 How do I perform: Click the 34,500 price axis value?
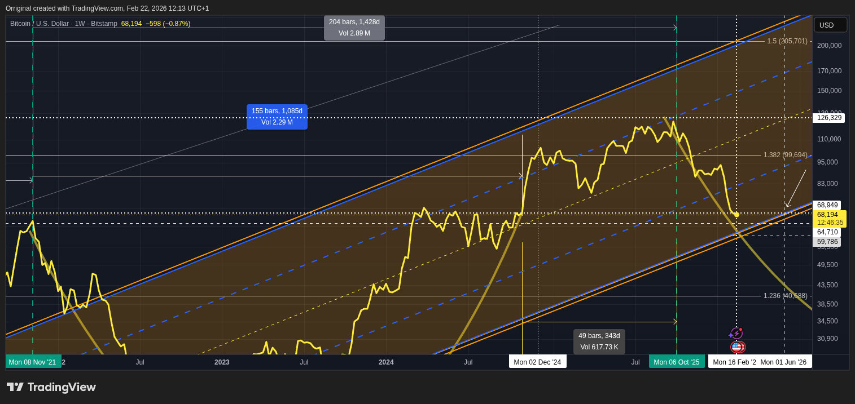[x=827, y=321]
